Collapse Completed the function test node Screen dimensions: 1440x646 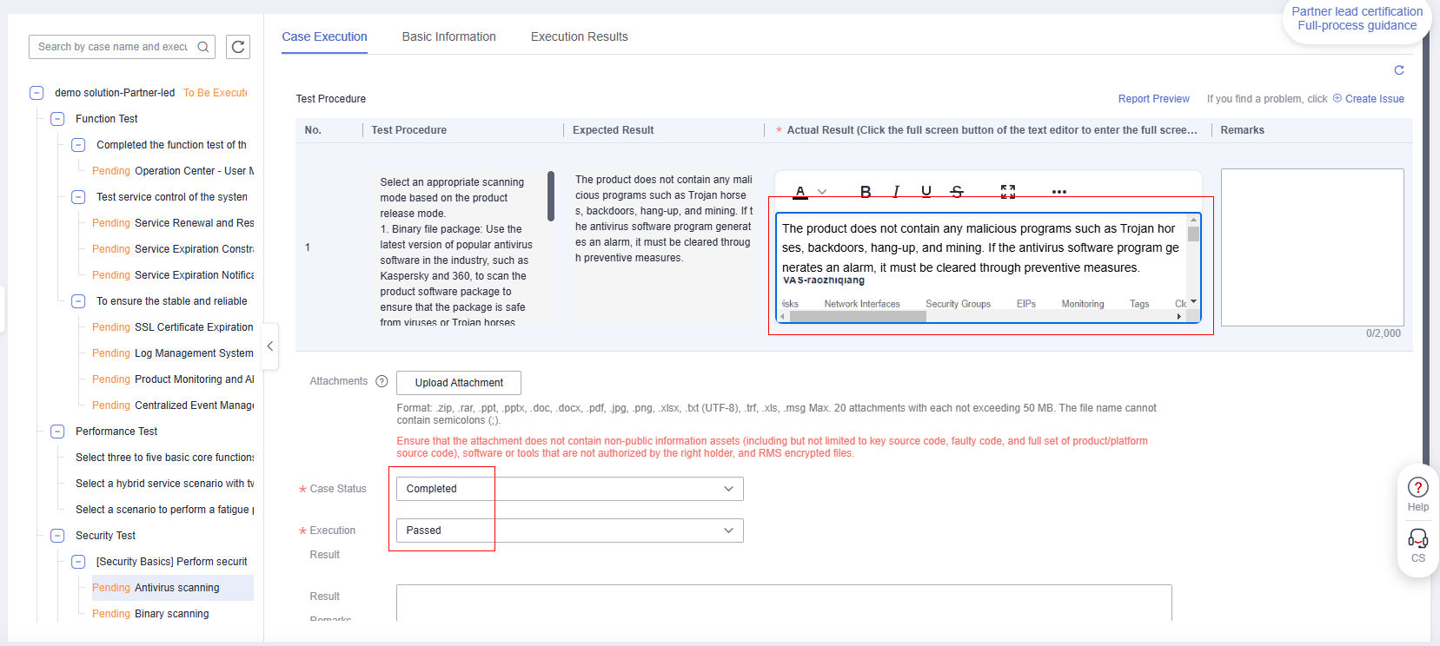tap(78, 145)
